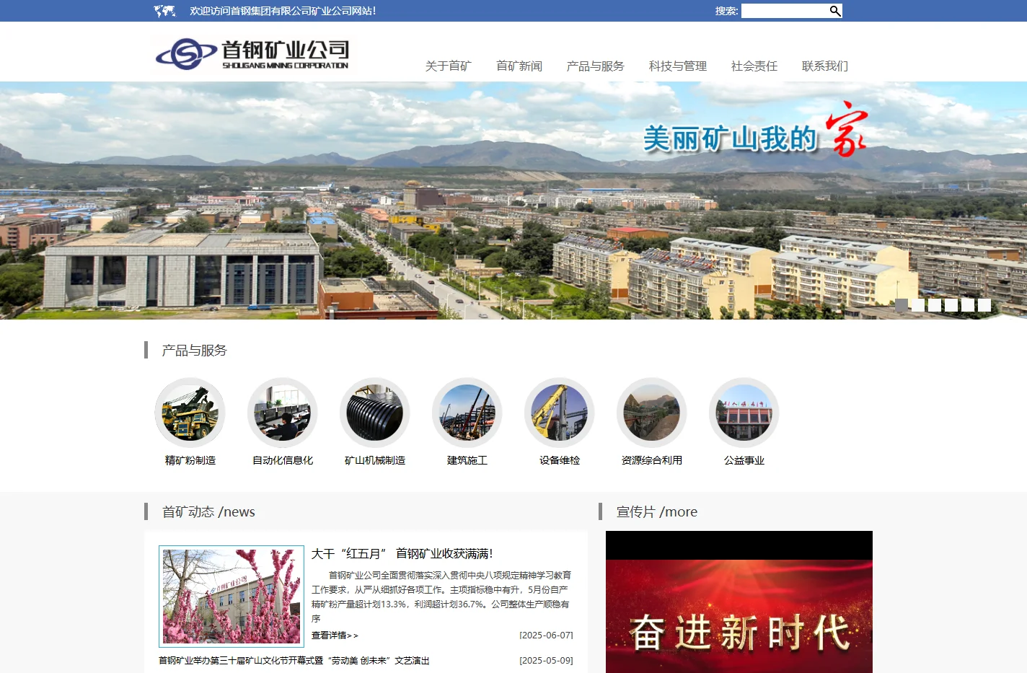Click the 精矿粉制造 text label

tap(190, 460)
